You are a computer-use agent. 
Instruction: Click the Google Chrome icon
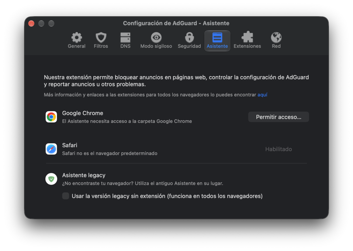click(51, 117)
